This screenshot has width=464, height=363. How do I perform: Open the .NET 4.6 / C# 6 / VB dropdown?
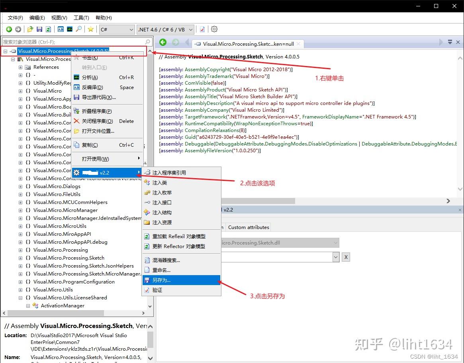[x=166, y=29]
